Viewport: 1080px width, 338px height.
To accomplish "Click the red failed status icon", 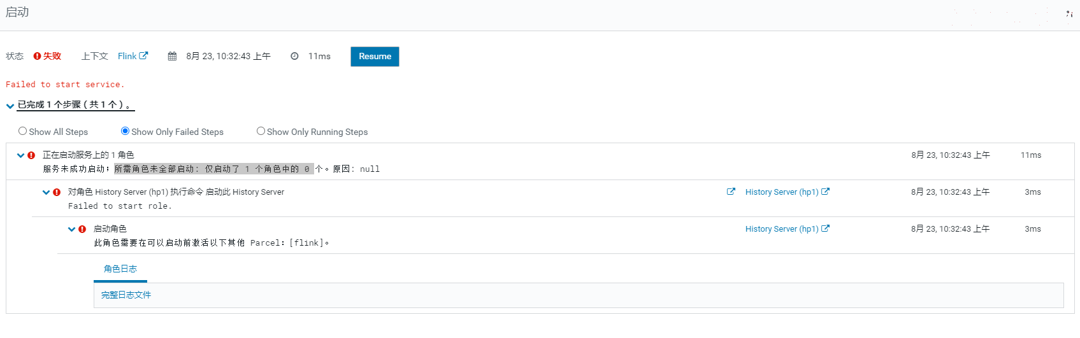I will (x=37, y=56).
